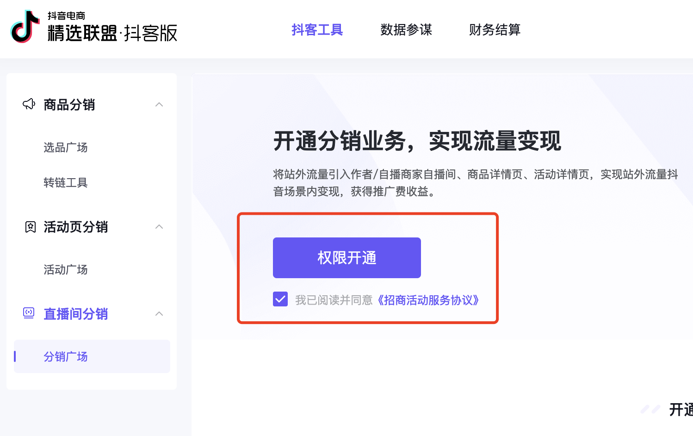
Task: Select the 分销广场 sidebar item
Action: tap(92, 356)
